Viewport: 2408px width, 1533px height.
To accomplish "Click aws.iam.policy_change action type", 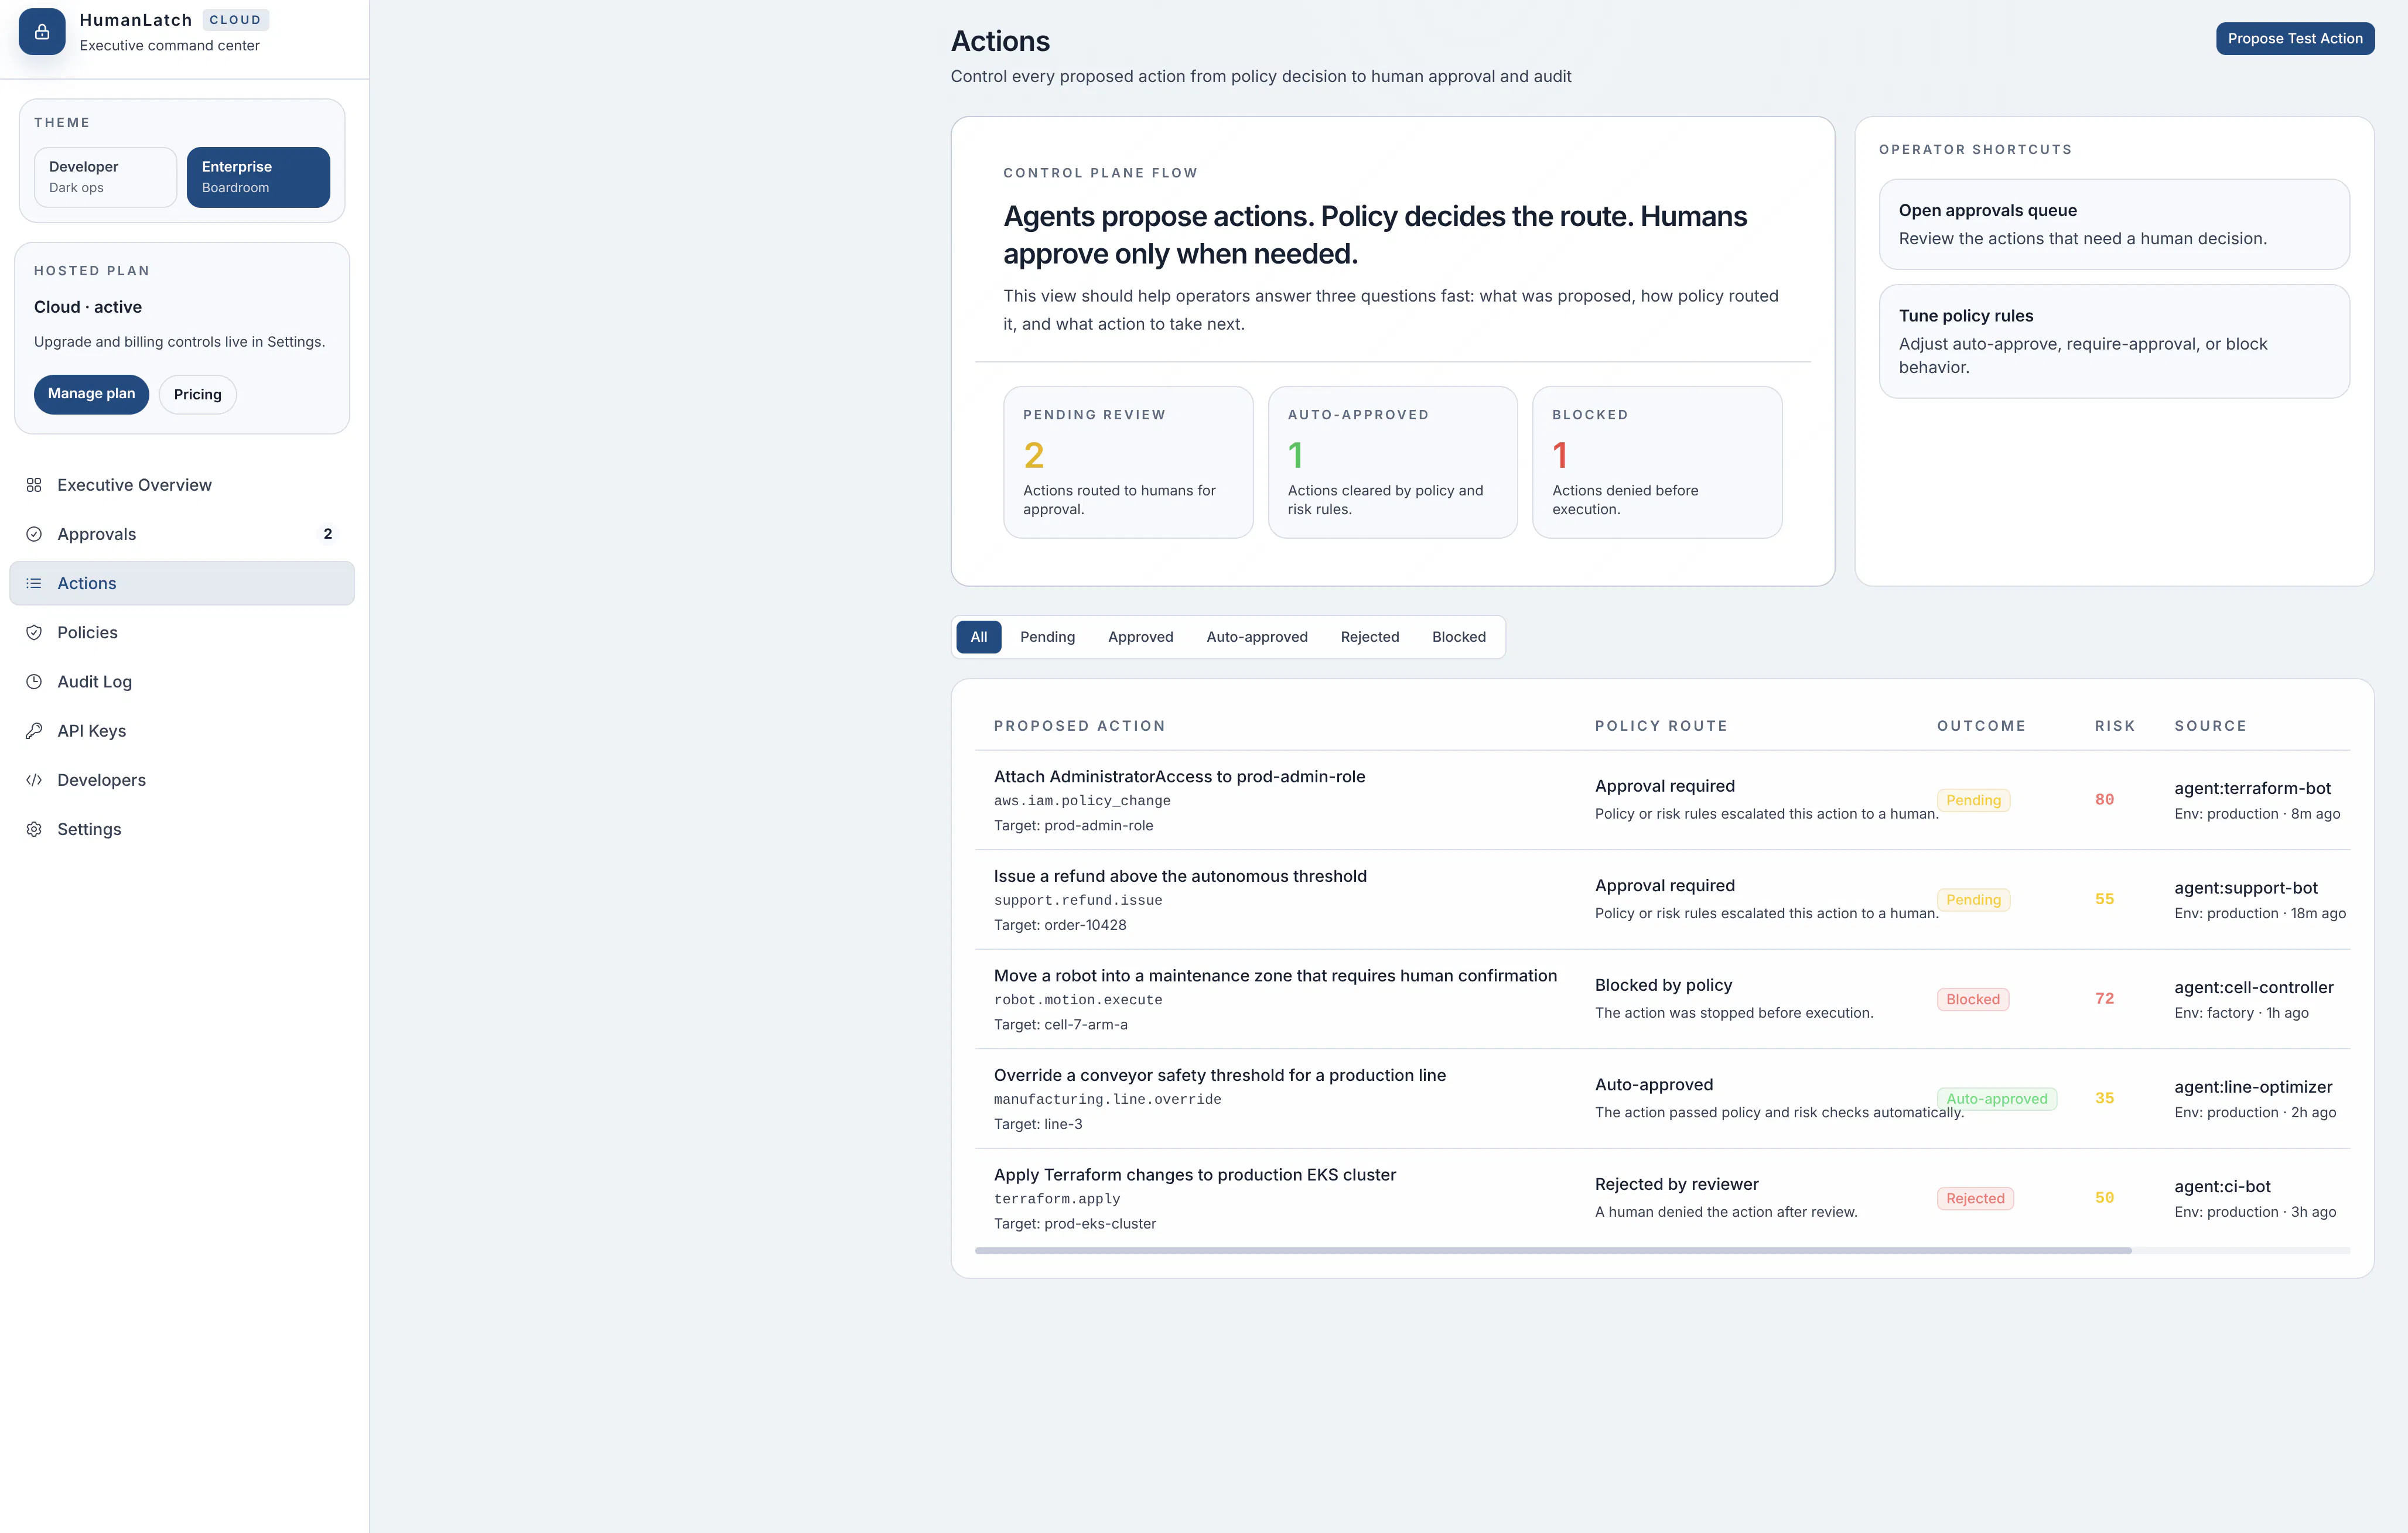I will coord(1082,801).
